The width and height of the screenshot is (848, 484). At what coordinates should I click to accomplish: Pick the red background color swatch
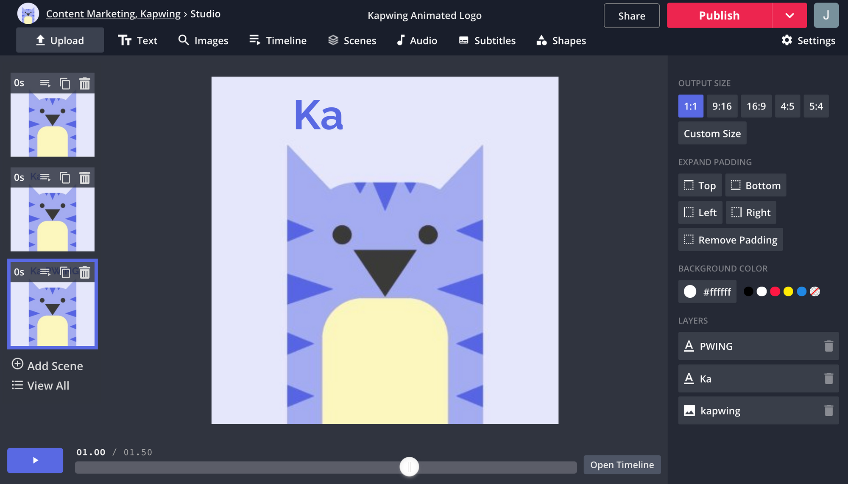tap(775, 291)
